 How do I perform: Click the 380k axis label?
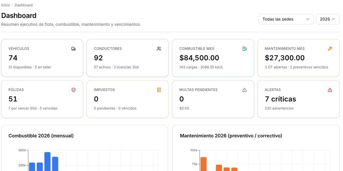[22, 150]
